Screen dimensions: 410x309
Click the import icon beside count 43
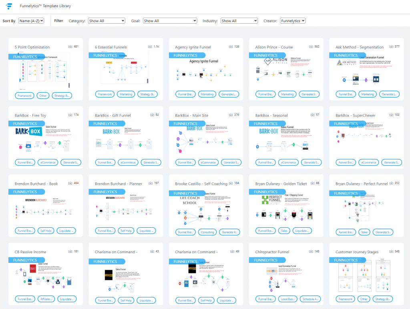tap(152, 251)
